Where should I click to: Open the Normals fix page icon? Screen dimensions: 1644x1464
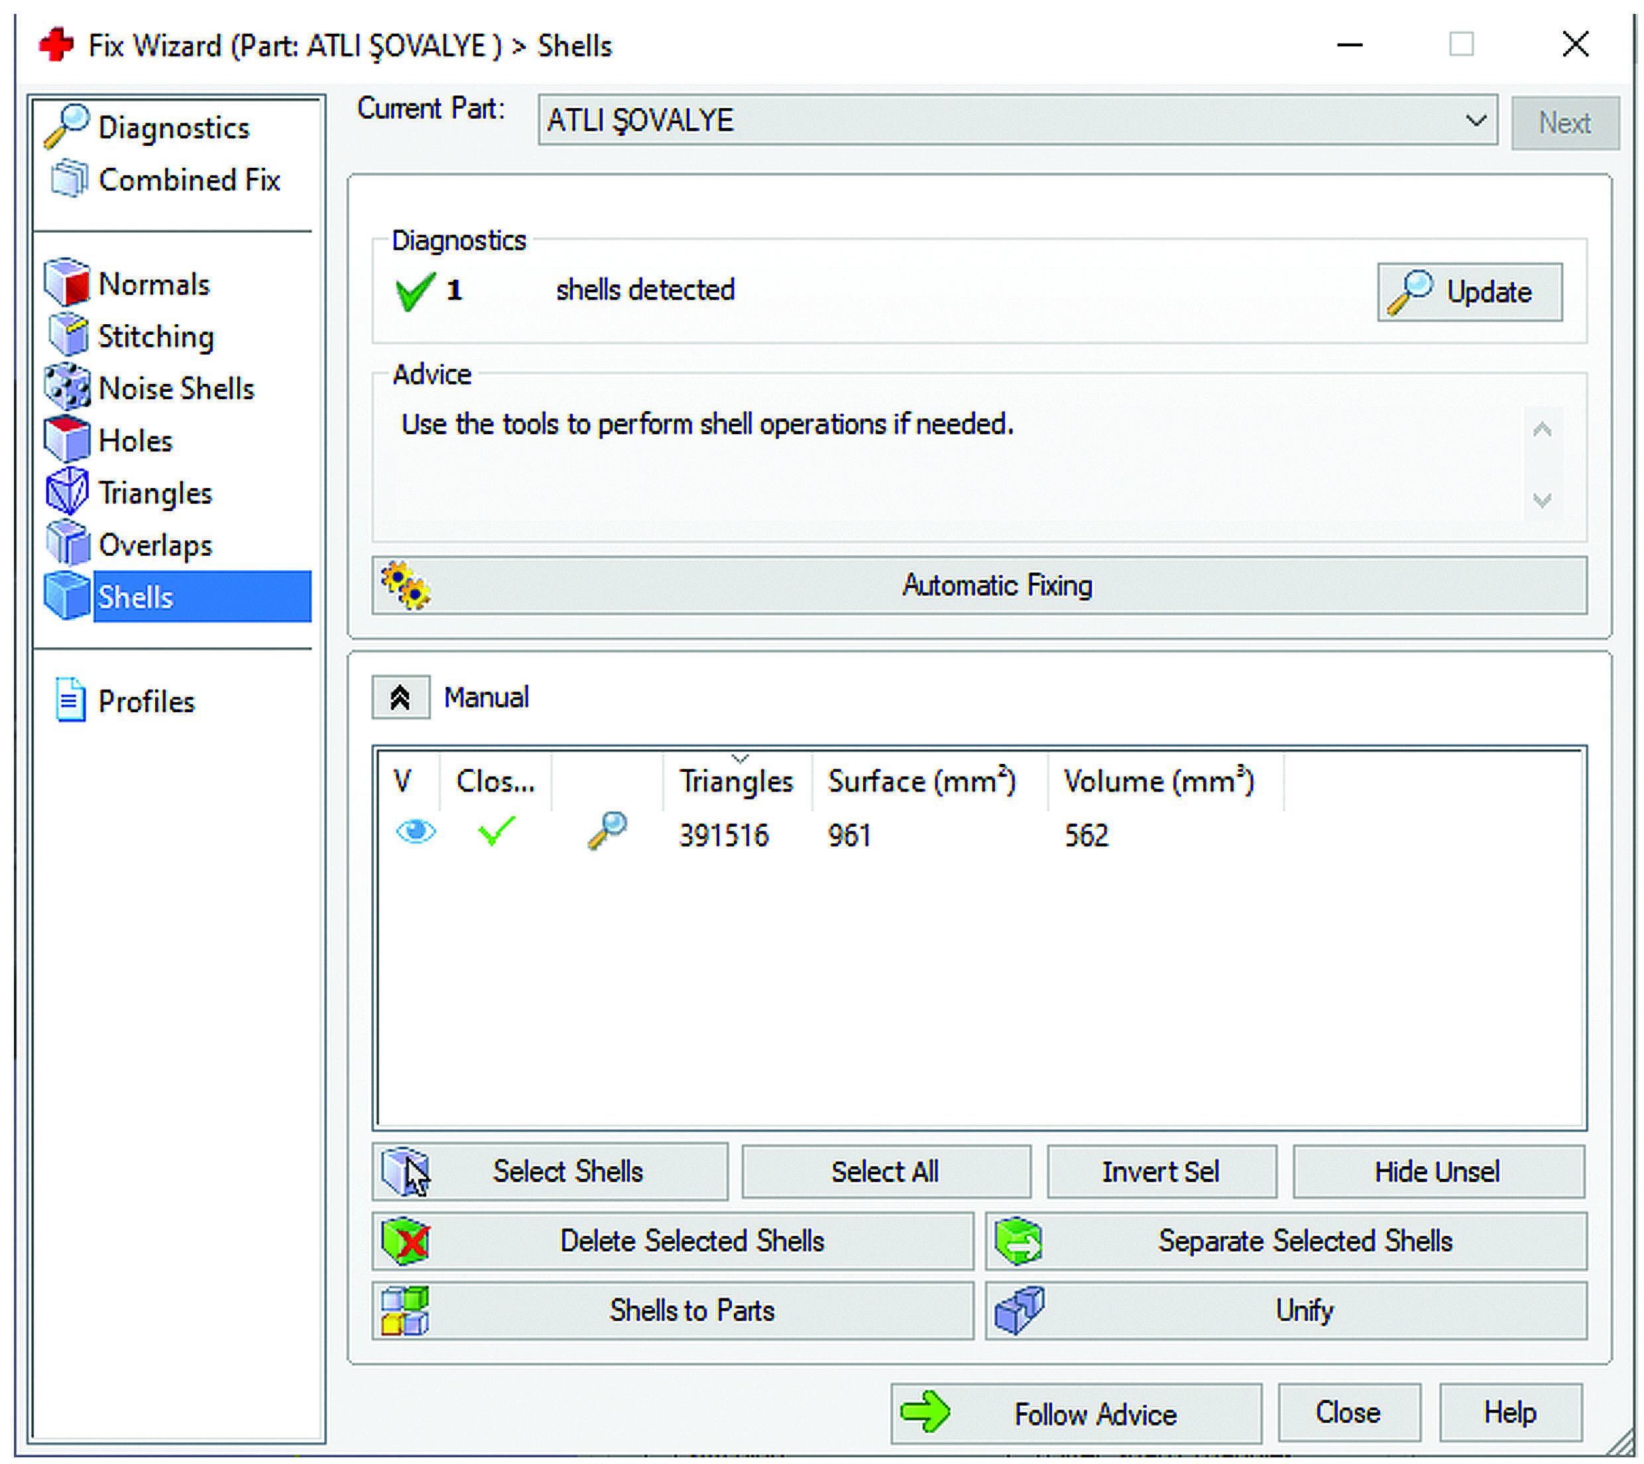point(67,283)
